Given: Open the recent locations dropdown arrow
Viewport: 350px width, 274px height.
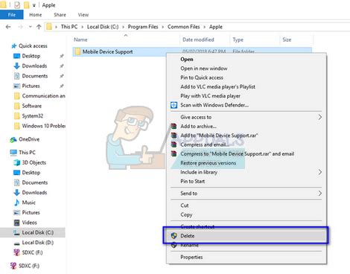Looking at the screenshot, I should tap(31, 27).
